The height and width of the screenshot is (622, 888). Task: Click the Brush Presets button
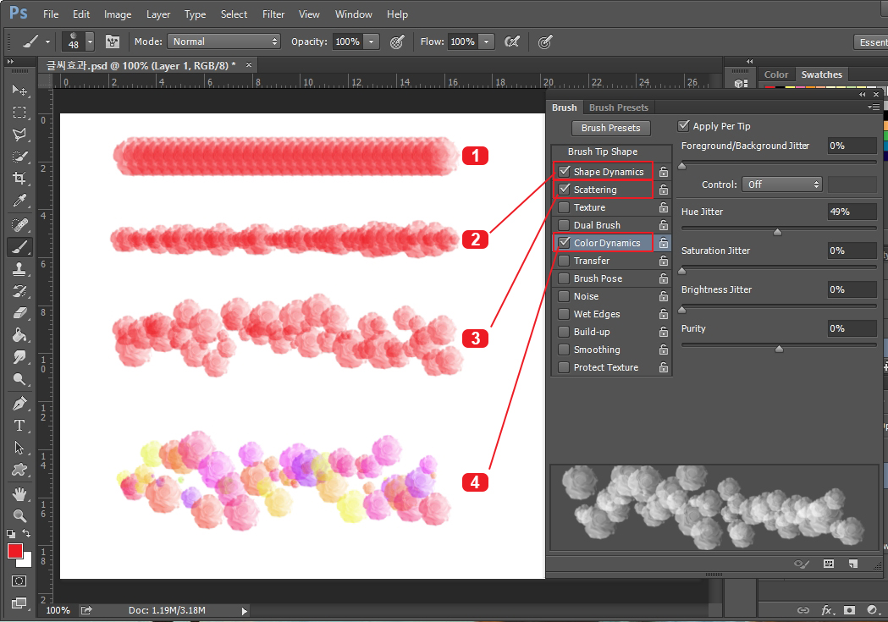pos(611,128)
